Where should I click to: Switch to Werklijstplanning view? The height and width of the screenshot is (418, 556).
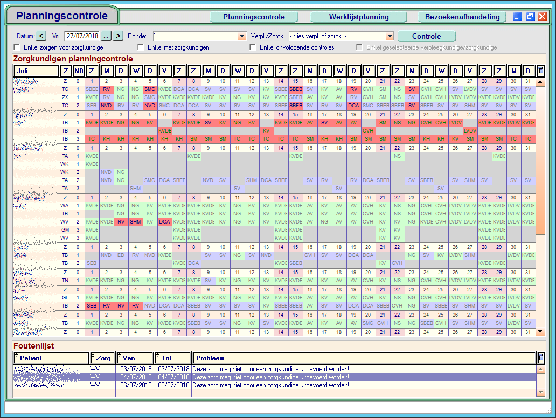coord(359,17)
